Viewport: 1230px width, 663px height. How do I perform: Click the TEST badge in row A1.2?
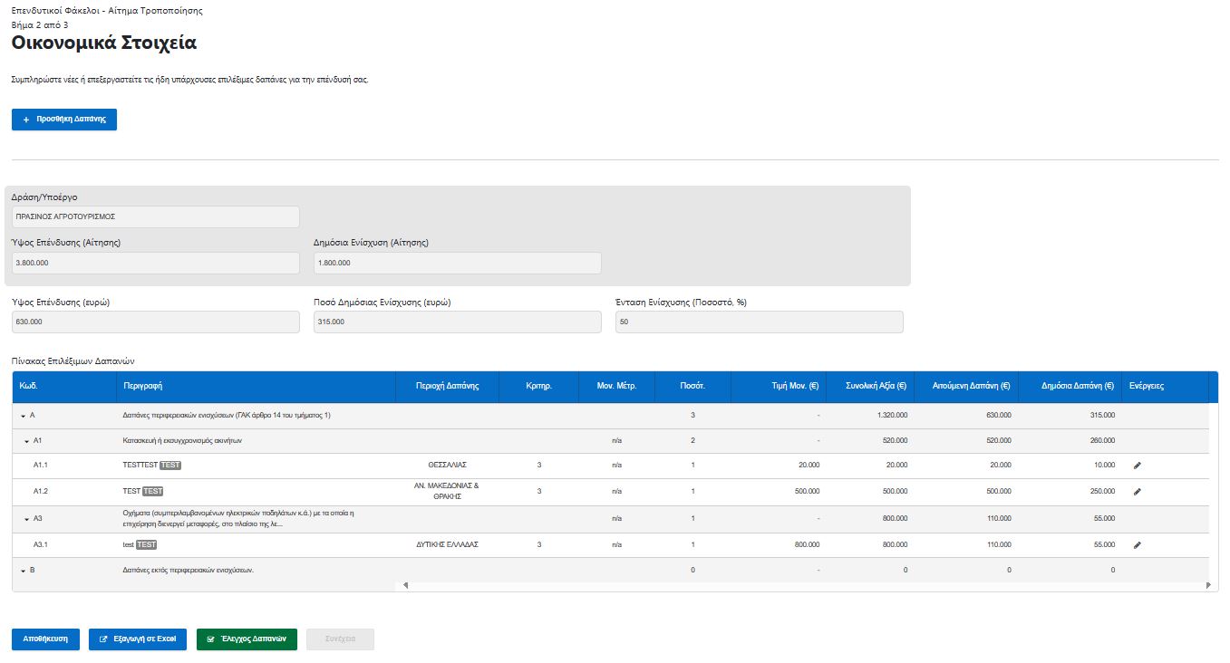[x=153, y=491]
